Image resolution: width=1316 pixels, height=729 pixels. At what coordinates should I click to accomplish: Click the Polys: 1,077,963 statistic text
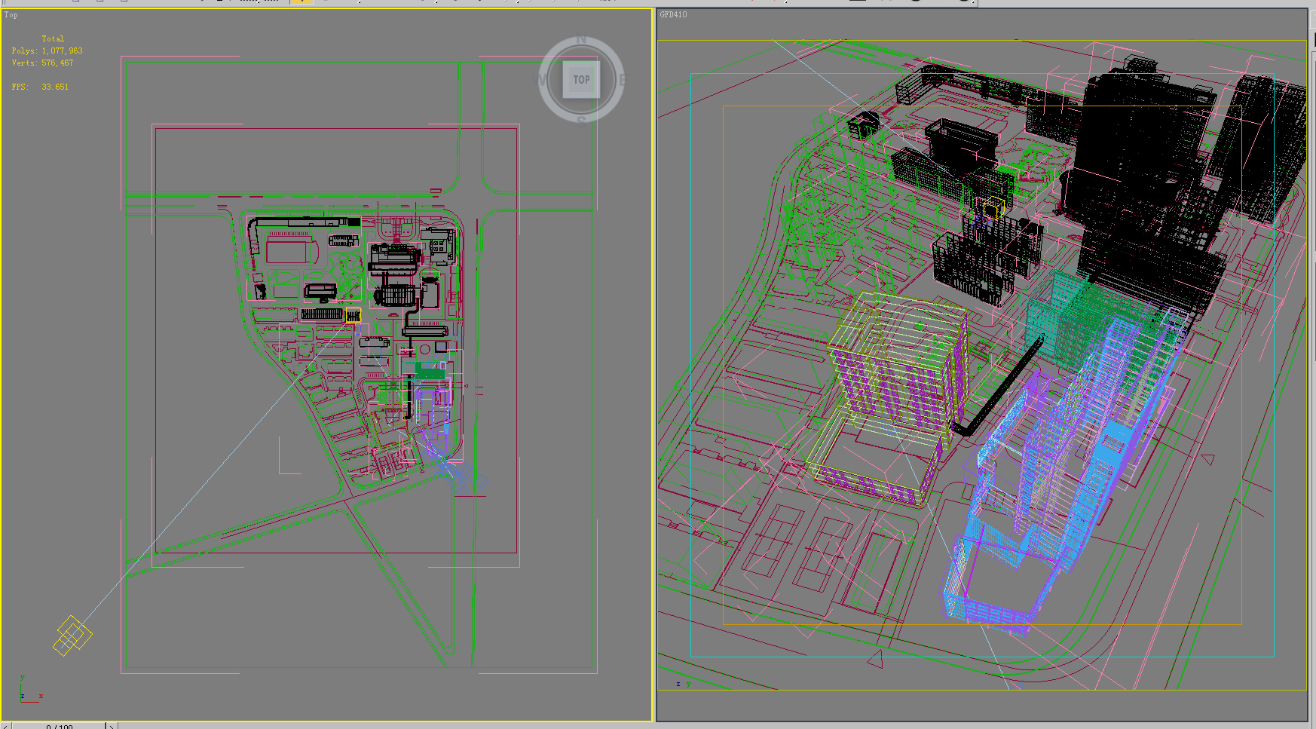(x=47, y=51)
